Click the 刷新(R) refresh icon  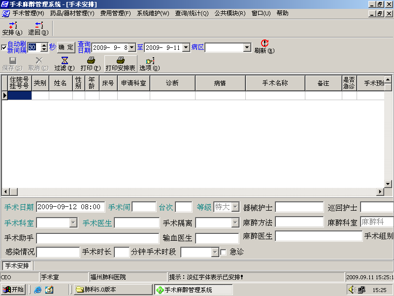point(264,46)
